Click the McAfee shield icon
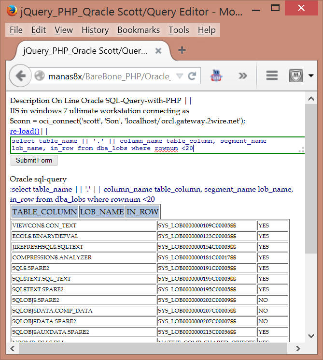 (x=295, y=76)
